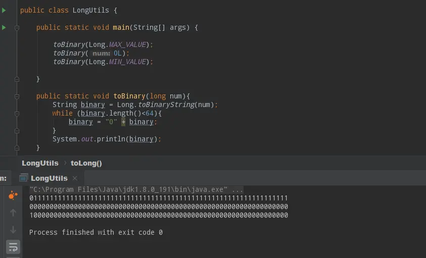Click the while keyword

click(63, 113)
